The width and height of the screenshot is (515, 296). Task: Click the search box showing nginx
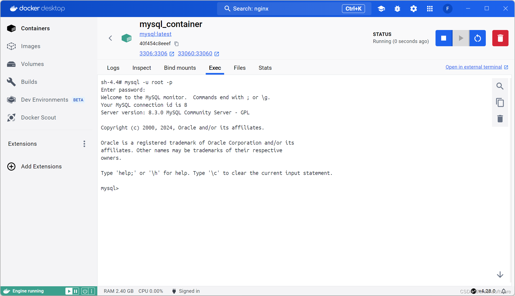click(x=294, y=9)
